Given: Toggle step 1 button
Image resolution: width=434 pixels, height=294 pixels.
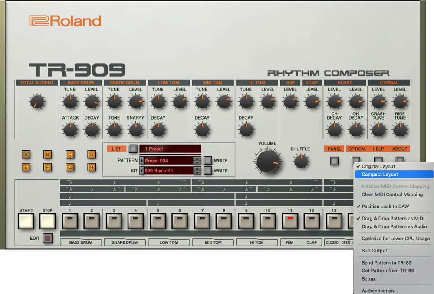Looking at the screenshot, I should pyautogui.click(x=70, y=221).
